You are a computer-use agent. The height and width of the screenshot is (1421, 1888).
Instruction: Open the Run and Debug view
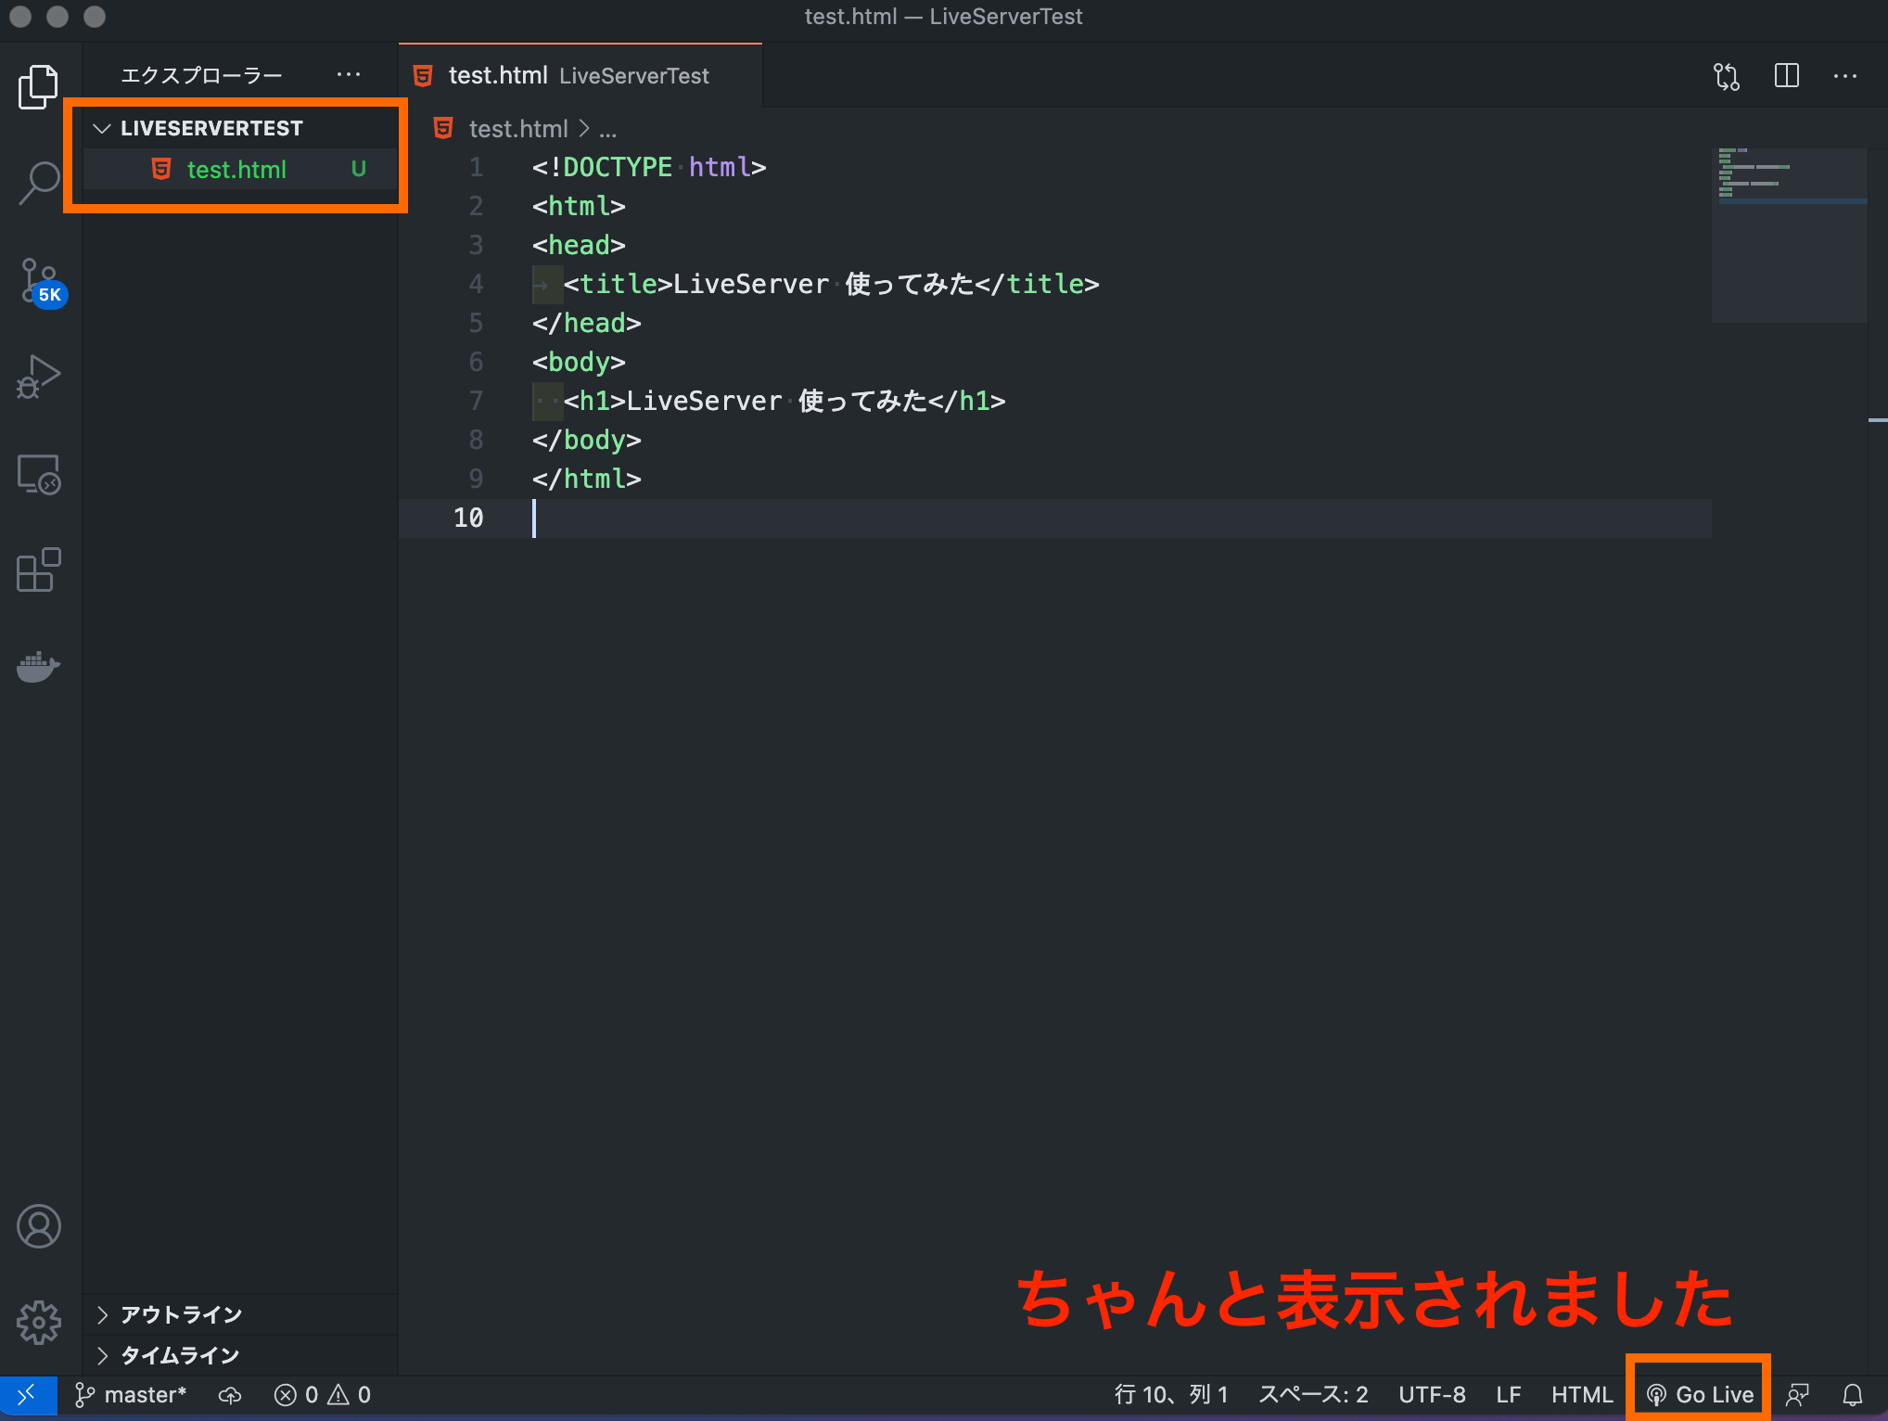[38, 376]
